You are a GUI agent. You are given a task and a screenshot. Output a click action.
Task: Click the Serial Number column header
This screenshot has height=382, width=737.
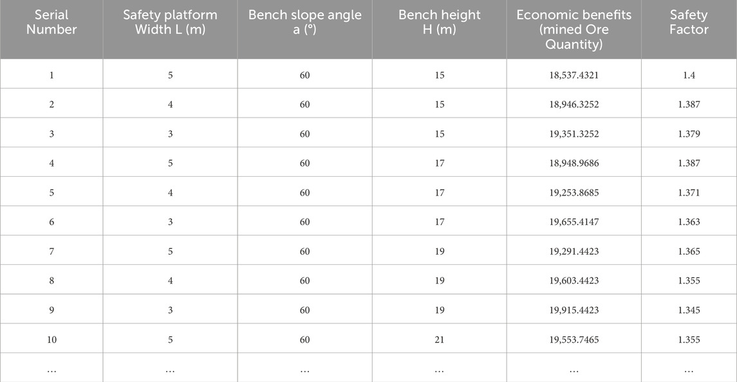[51, 22]
